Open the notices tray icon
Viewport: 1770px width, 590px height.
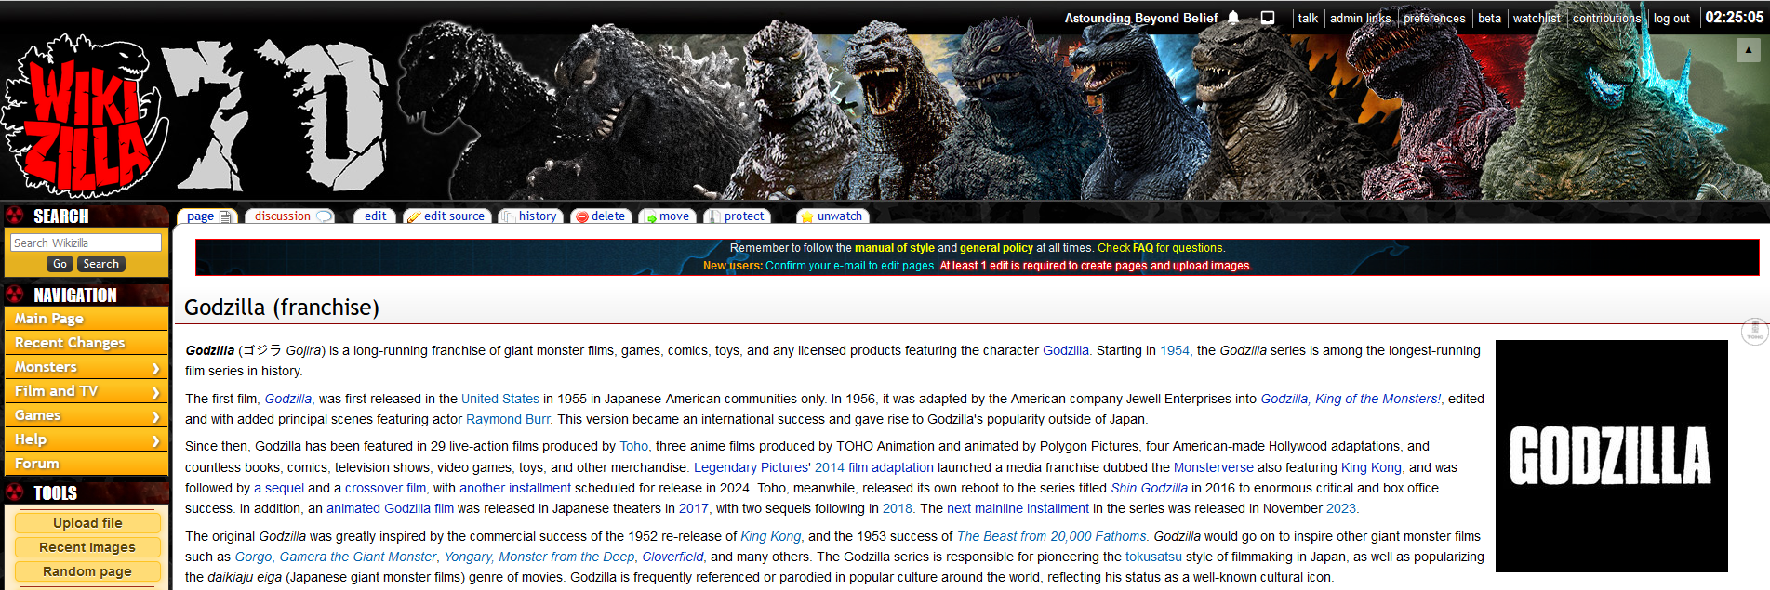[x=1267, y=18]
